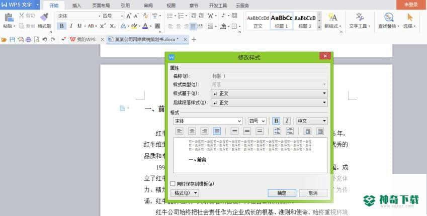Switch to the 插入 ribbon tab
This screenshot has height=216, width=427.
point(76,6)
